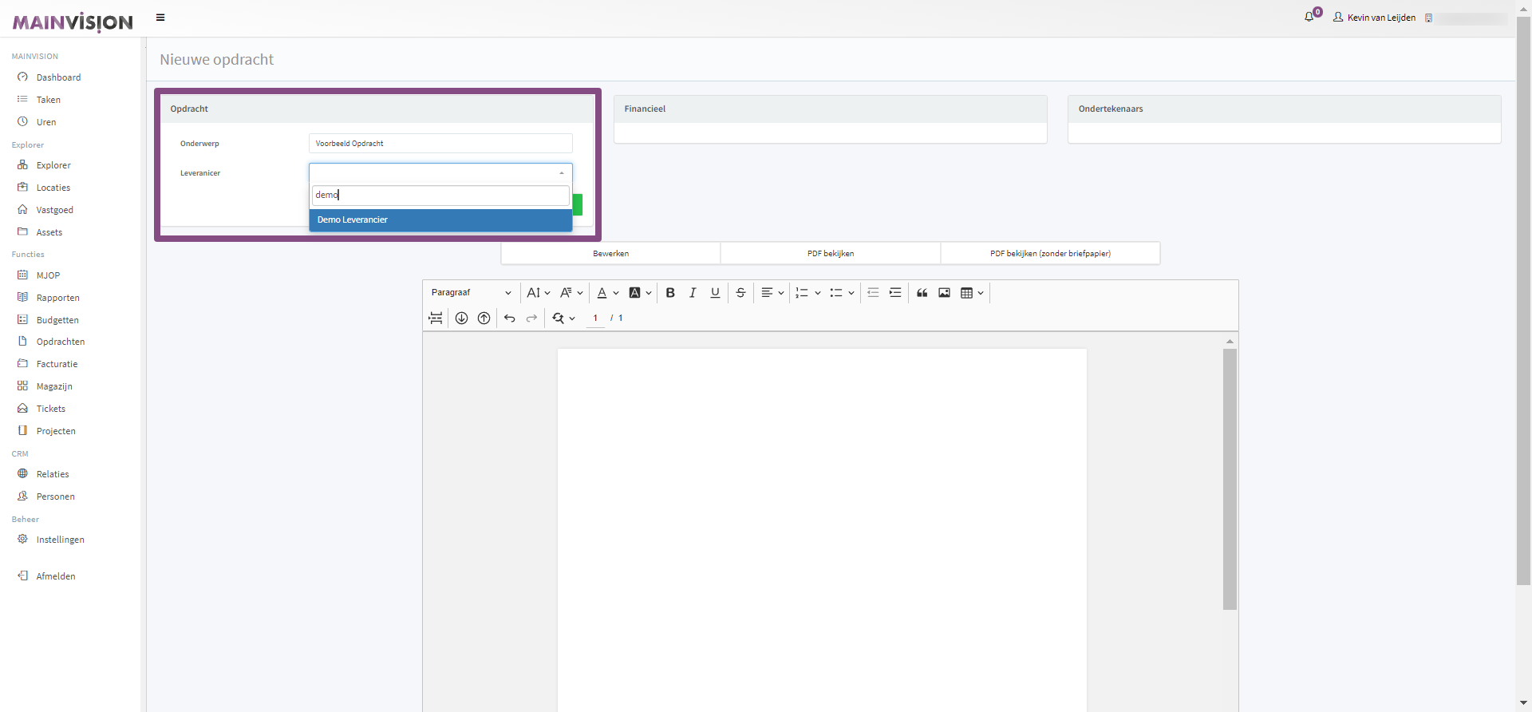The image size is (1532, 712).
Task: Go to previous page with up arrow
Action: tap(484, 318)
